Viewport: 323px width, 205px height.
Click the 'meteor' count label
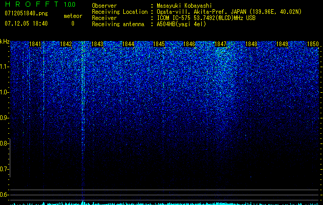(x=73, y=16)
